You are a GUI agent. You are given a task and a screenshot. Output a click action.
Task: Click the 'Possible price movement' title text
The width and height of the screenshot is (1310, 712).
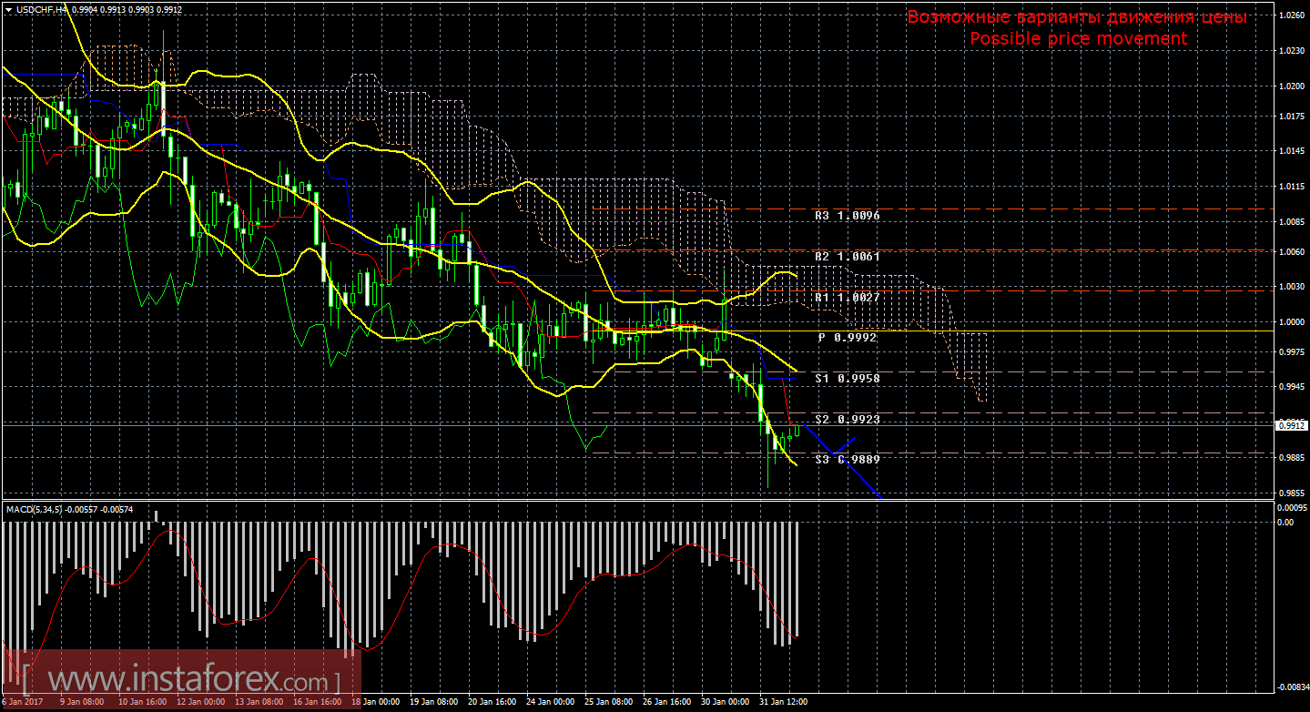click(x=1078, y=38)
